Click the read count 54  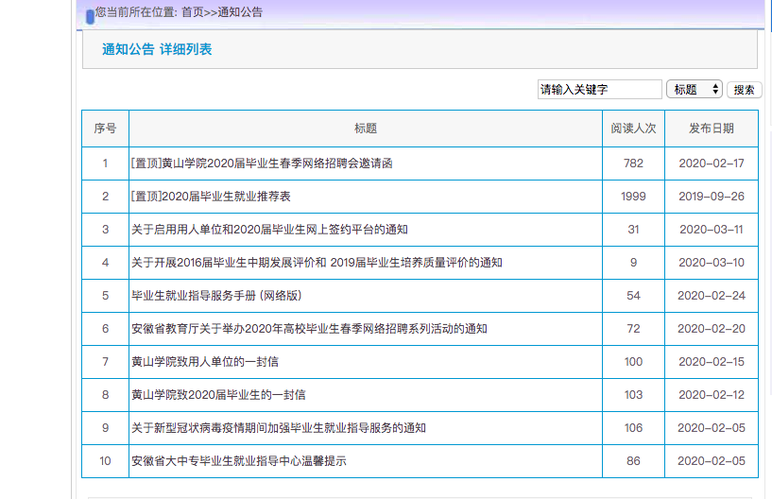coord(634,295)
